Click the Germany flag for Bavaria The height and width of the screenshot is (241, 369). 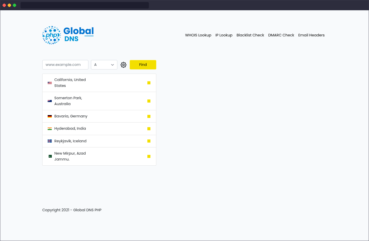pyautogui.click(x=49, y=116)
